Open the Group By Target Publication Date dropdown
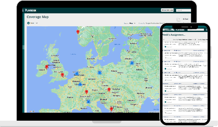The image size is (218, 127). (x=152, y=23)
